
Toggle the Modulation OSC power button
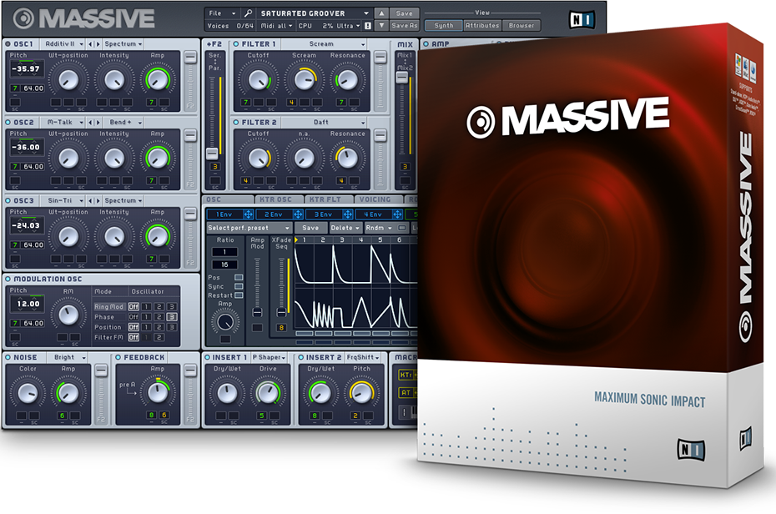[8, 279]
